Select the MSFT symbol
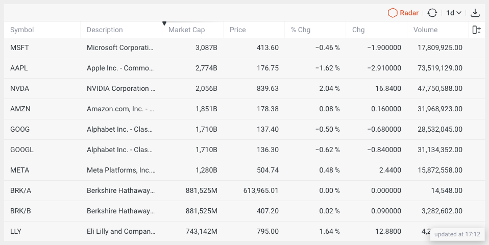The height and width of the screenshot is (245, 489). pos(19,47)
